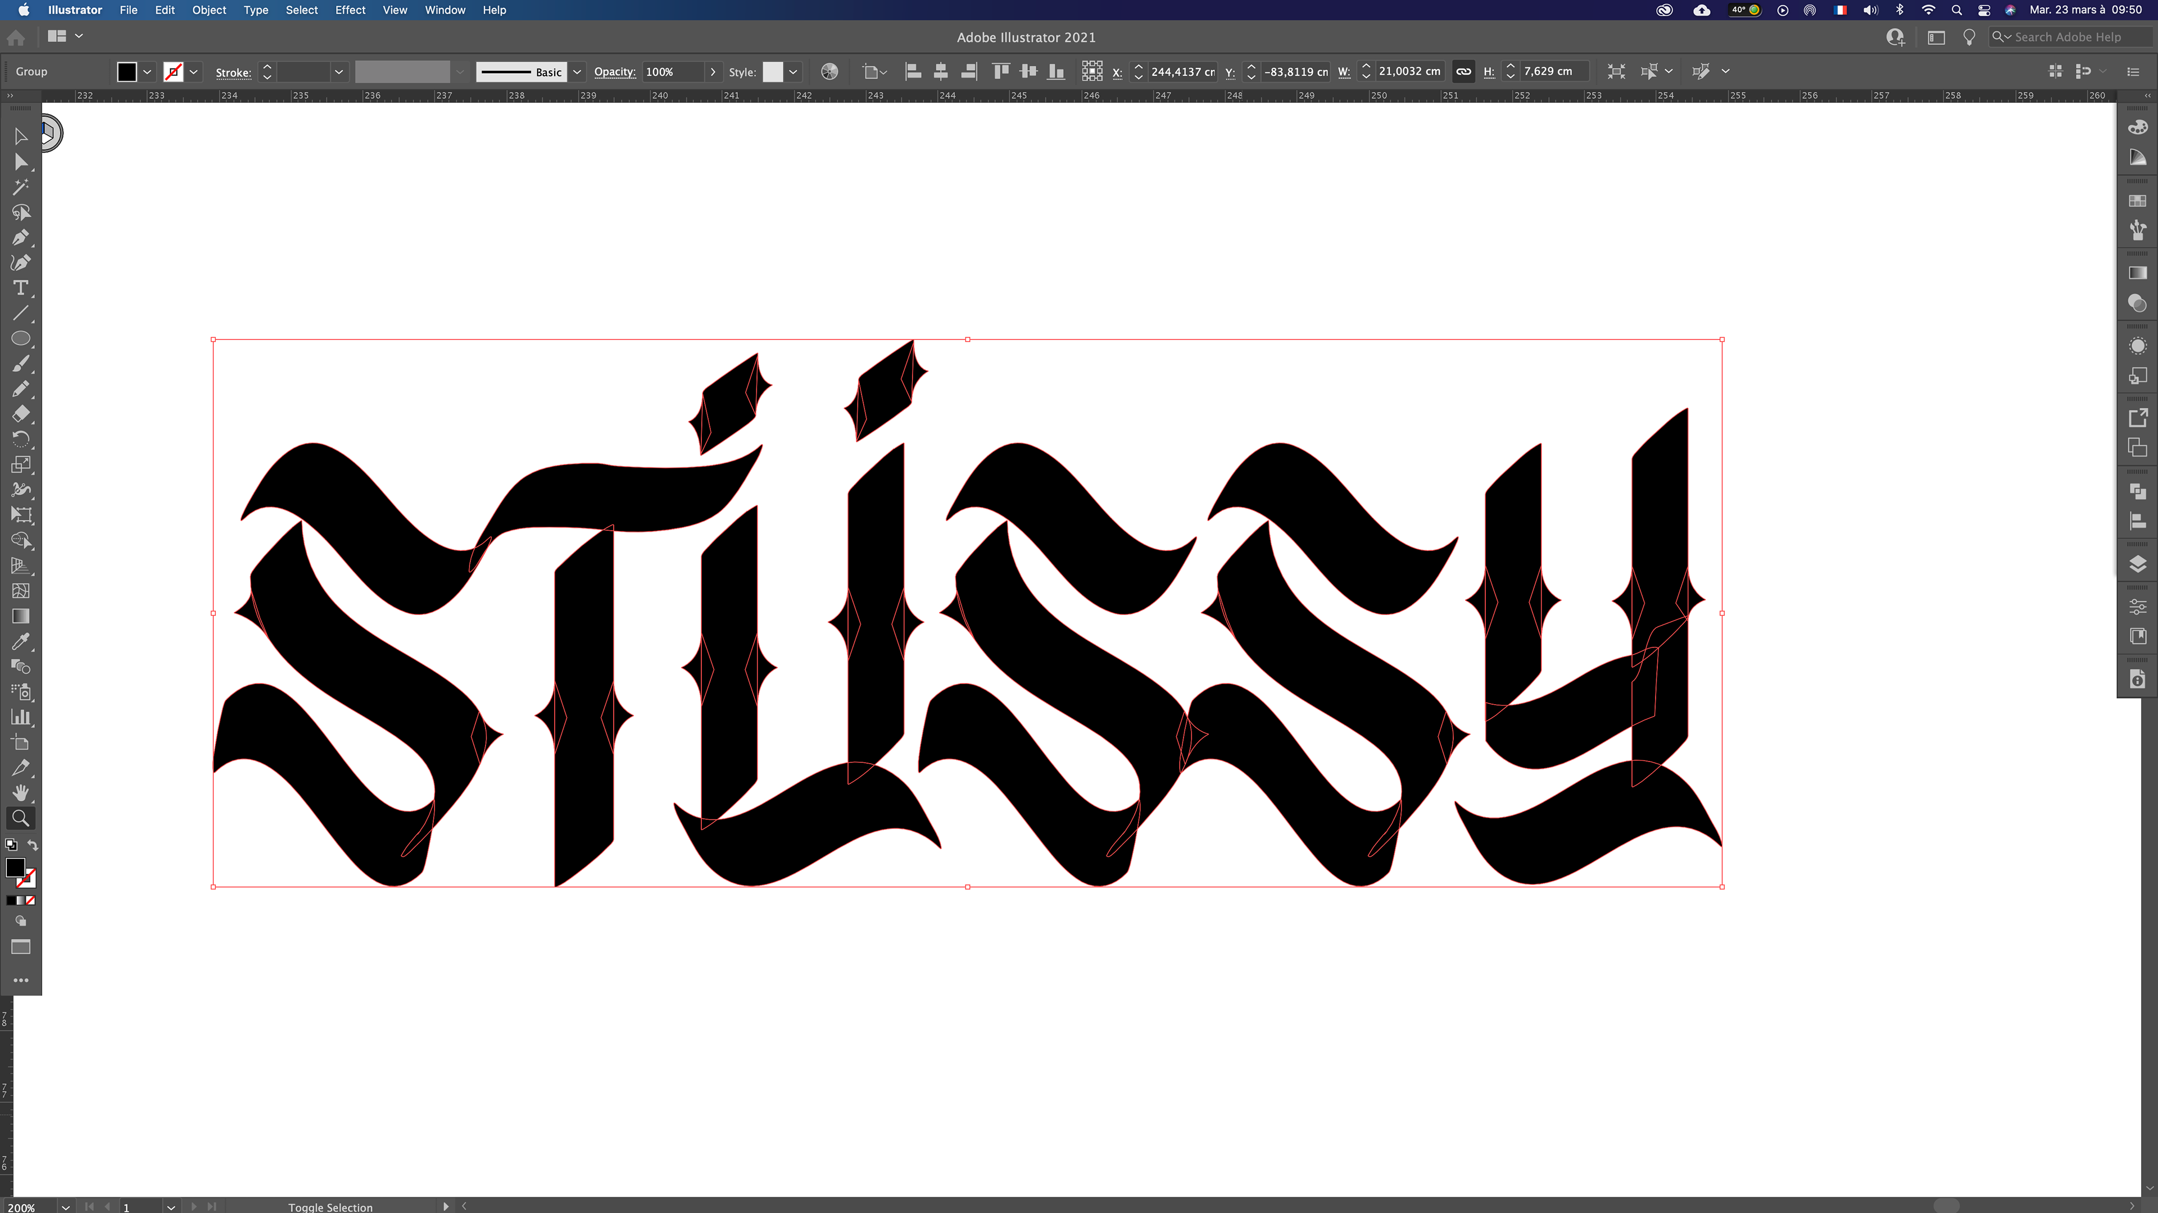Screen dimensions: 2158x1213
Task: Pick the Perspective Grid tool
Action: tap(21, 565)
